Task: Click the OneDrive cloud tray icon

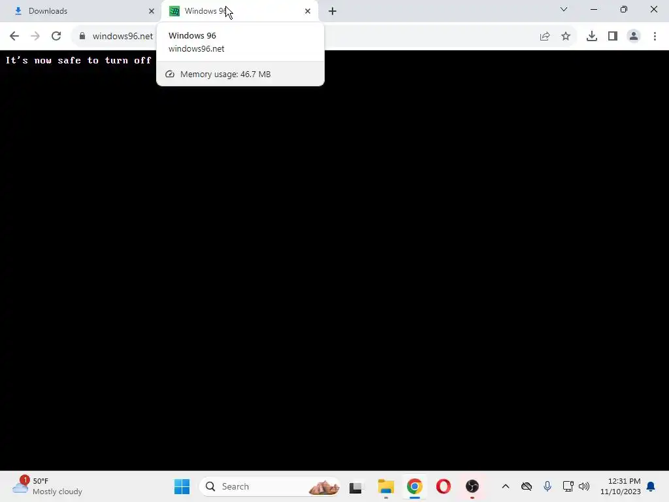Action: (x=527, y=486)
